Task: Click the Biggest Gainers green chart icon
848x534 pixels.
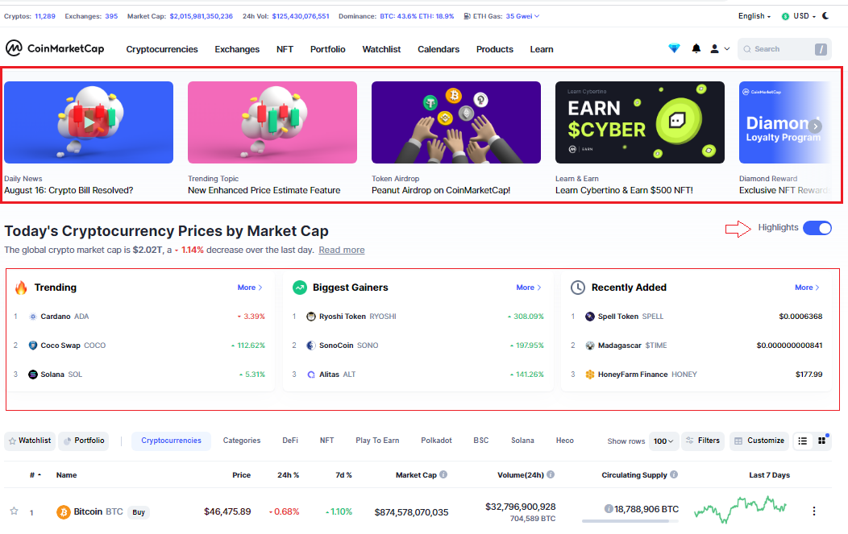Action: [300, 288]
